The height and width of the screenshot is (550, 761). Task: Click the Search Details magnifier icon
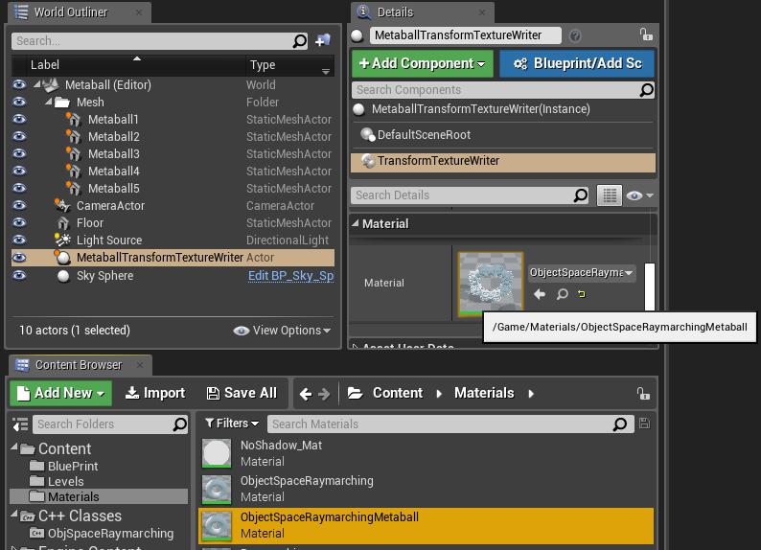(580, 195)
